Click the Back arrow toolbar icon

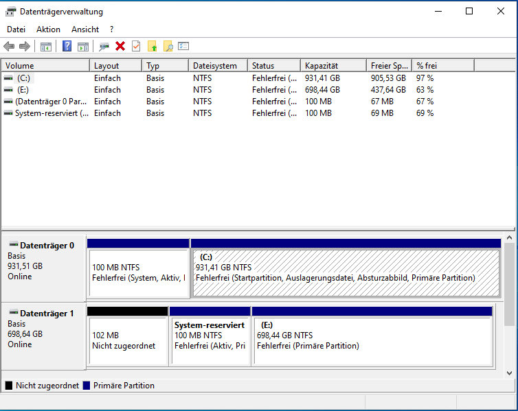[x=9, y=47]
